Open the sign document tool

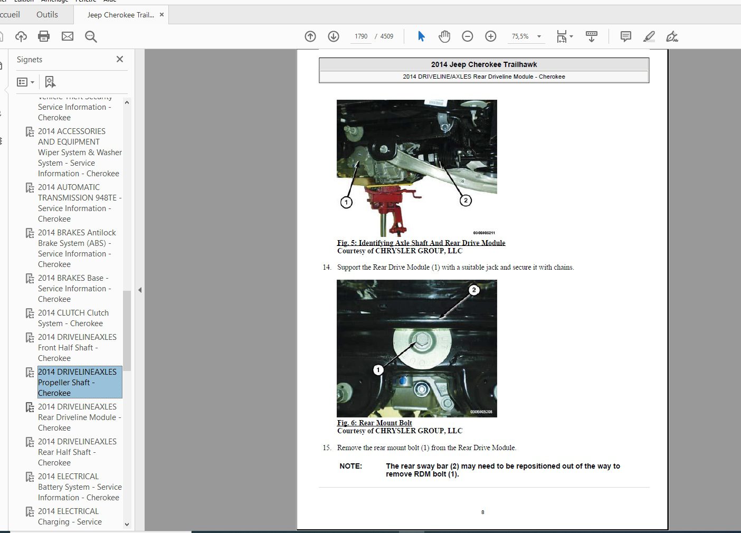pyautogui.click(x=672, y=36)
